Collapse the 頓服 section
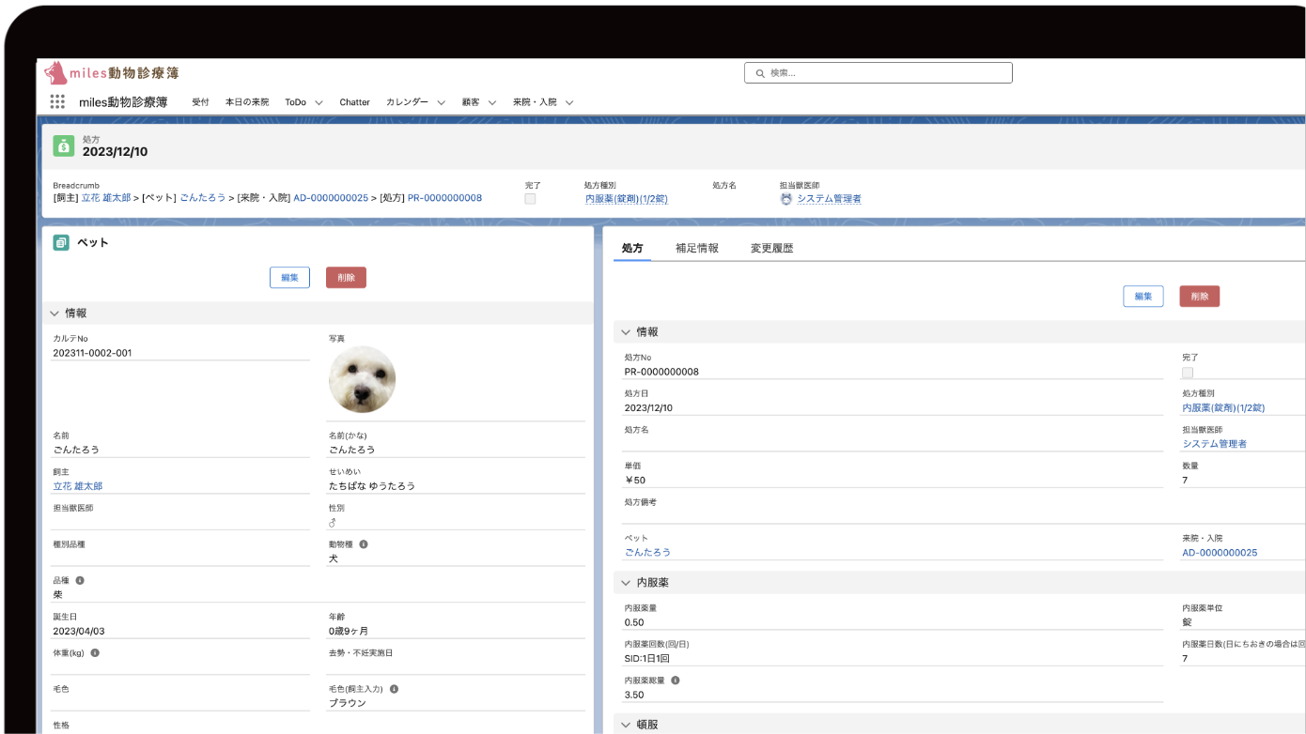The image size is (1306, 734). (625, 725)
